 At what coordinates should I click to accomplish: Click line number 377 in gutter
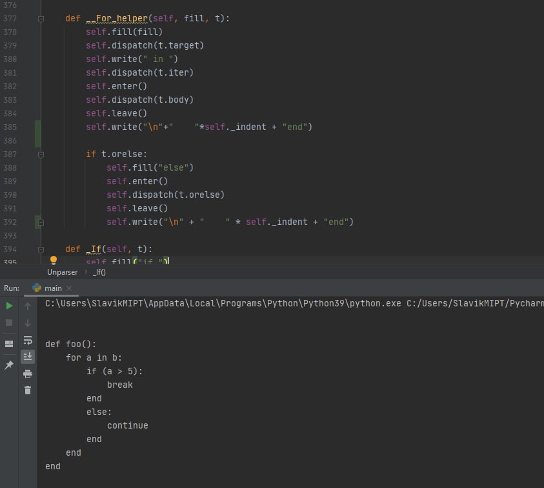click(10, 19)
